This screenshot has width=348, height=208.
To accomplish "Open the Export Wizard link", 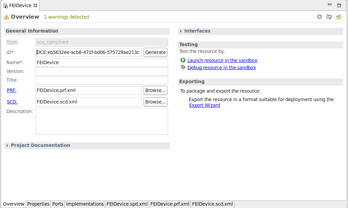I will (x=204, y=105).
